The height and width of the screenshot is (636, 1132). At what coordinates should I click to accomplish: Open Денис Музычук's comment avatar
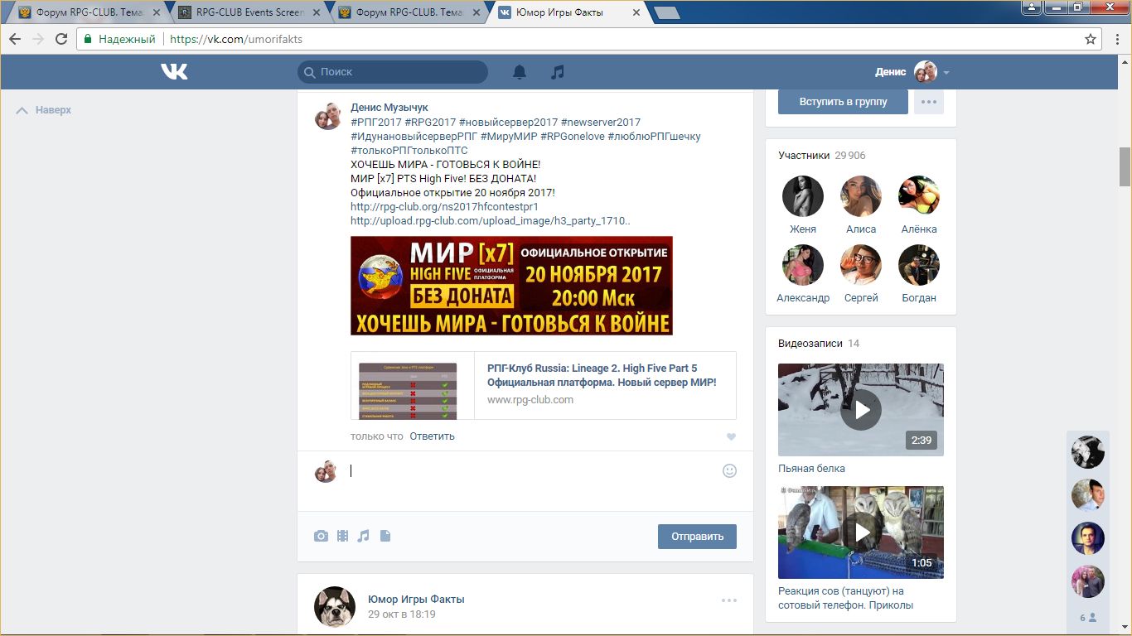(x=328, y=117)
